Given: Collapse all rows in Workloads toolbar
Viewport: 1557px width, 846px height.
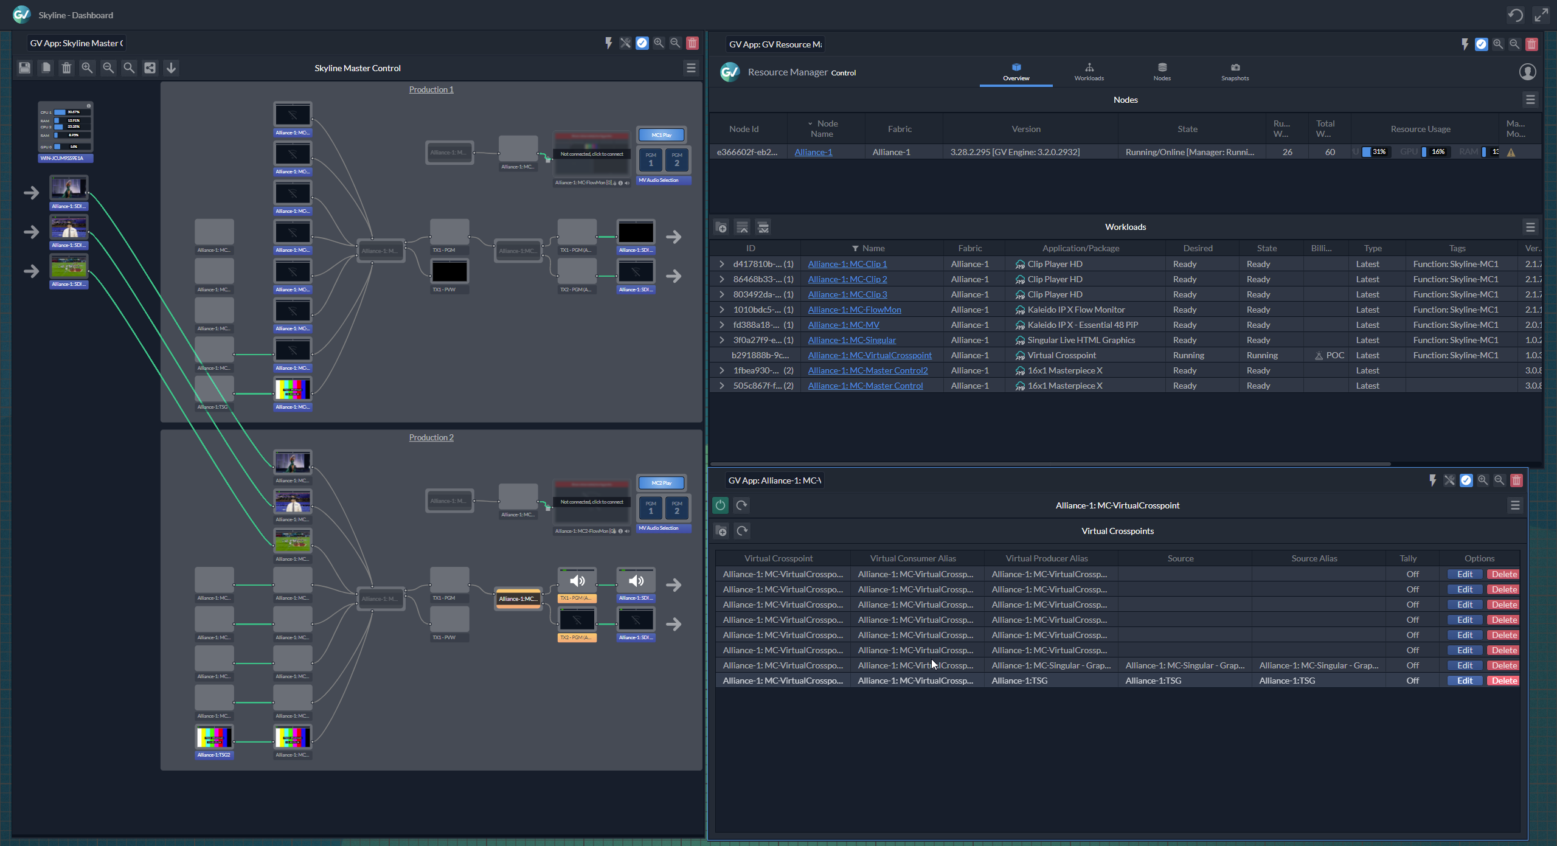Looking at the screenshot, I should (742, 227).
